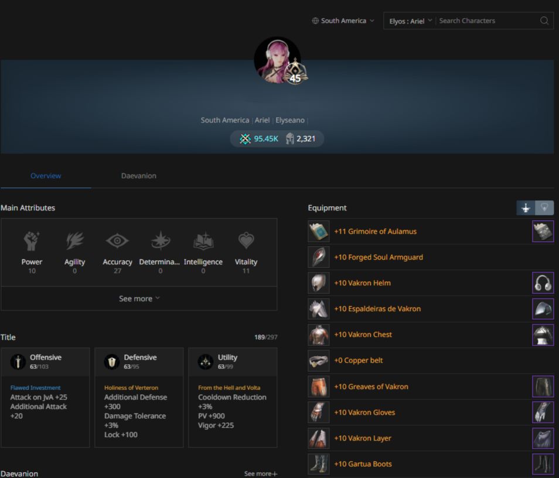Click the Grimoire of Aulamus item icon
The height and width of the screenshot is (478, 559).
(x=319, y=231)
